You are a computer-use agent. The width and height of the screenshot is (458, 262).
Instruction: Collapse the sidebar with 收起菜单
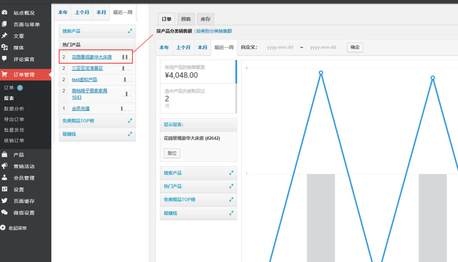pyautogui.click(x=14, y=228)
